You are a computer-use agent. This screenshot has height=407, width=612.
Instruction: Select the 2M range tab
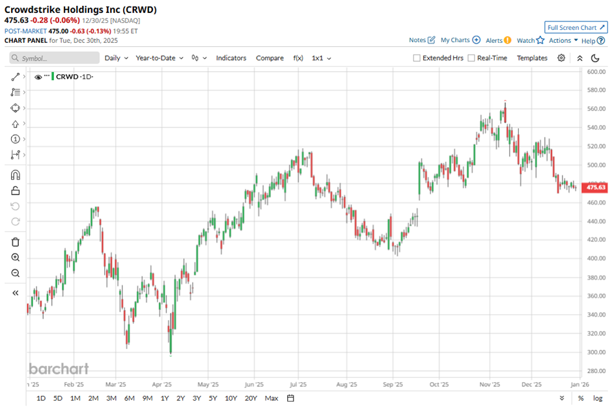93,398
